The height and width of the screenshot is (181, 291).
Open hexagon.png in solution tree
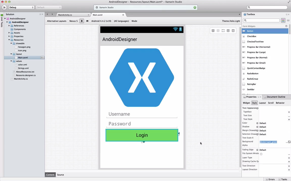coord(24,47)
